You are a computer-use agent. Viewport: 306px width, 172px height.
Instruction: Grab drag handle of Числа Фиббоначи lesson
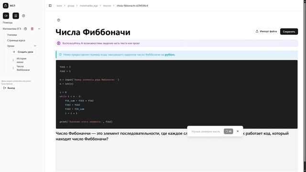(x=13, y=68)
